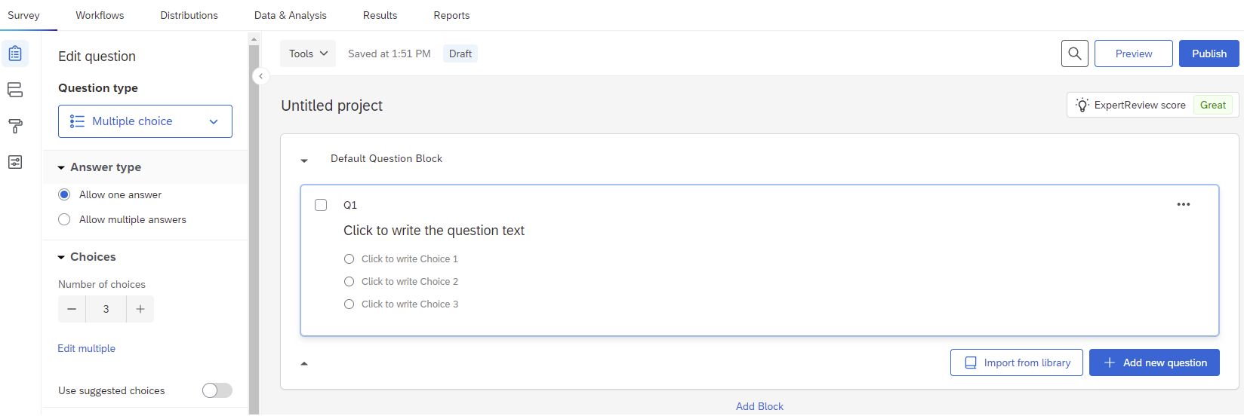Collapse the left panel with the arrow
The image size is (1244, 416).
pos(260,76)
